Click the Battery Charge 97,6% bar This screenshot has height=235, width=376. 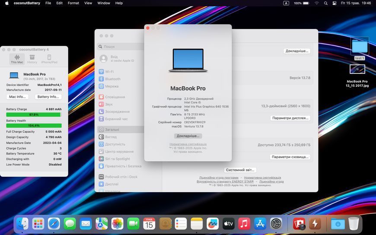[34, 114]
